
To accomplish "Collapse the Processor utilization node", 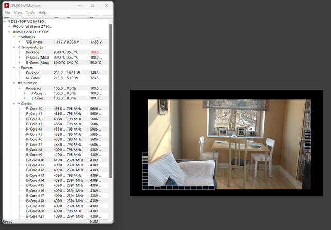I will [20, 88].
